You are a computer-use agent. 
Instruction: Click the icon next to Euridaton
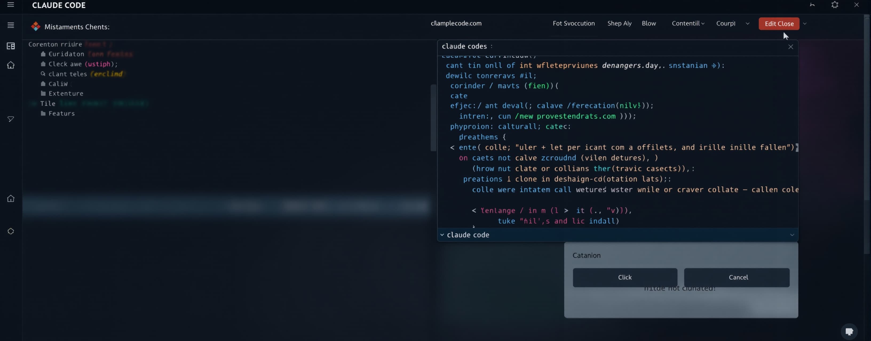tap(43, 54)
